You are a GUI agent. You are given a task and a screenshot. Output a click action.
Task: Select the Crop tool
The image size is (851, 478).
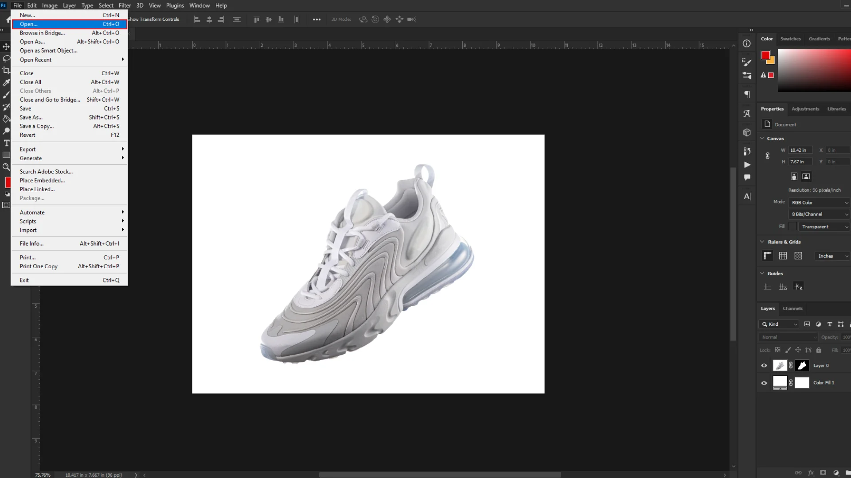[6, 70]
